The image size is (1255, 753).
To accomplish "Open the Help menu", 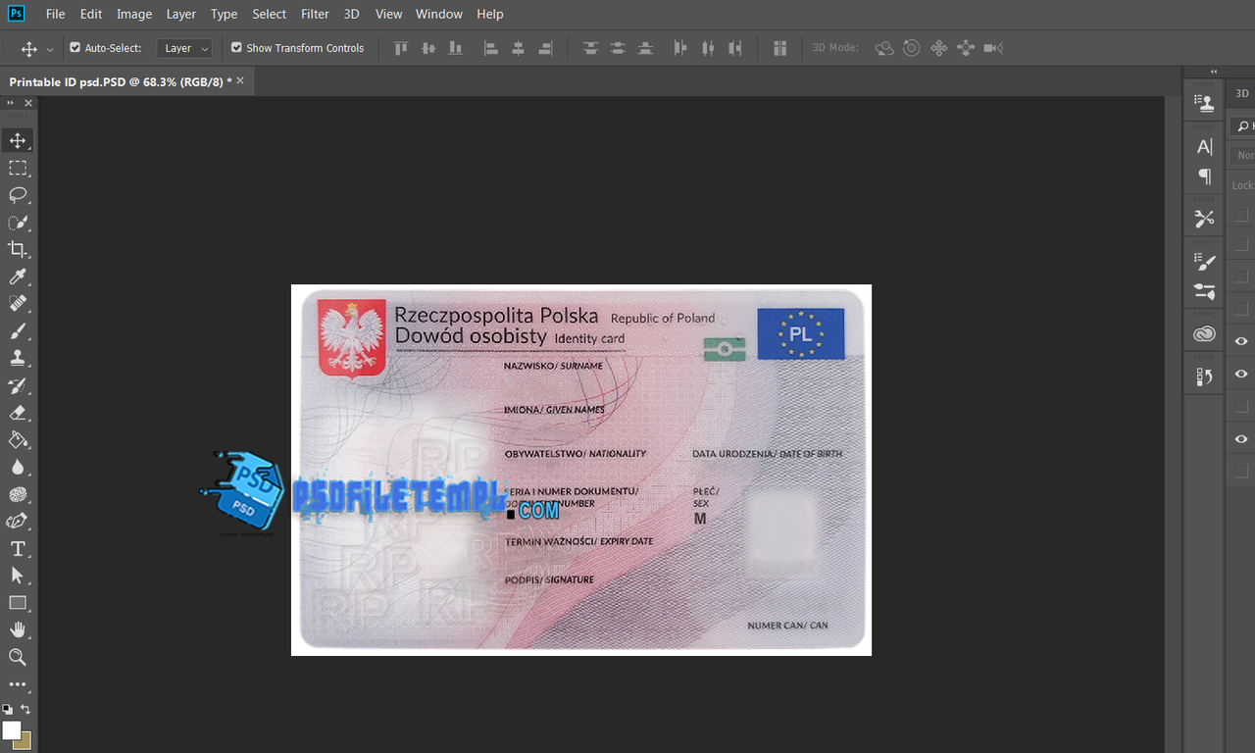I will [x=490, y=14].
